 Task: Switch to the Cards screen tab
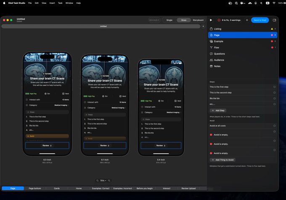pyautogui.click(x=57, y=188)
